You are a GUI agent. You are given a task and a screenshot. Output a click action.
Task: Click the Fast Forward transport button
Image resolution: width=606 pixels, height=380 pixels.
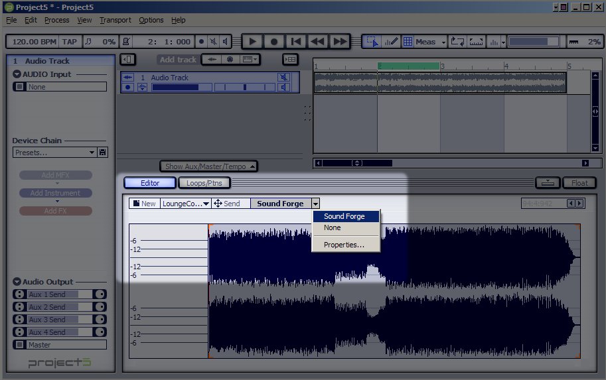click(340, 42)
